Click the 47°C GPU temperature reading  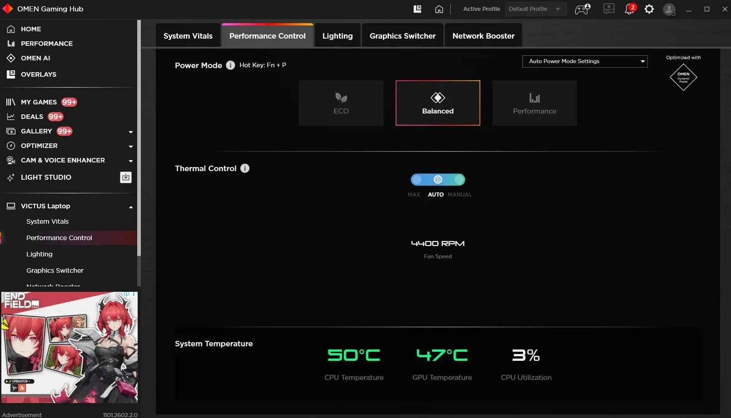point(442,355)
